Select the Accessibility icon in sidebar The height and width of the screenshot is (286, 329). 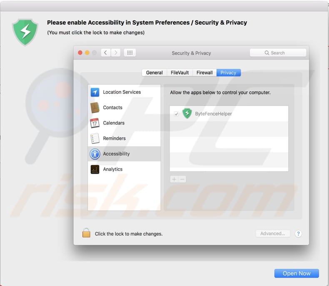point(95,154)
